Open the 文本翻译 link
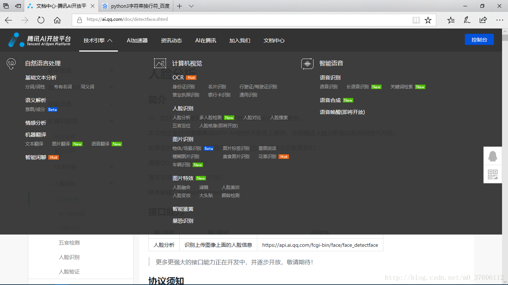 coord(34,144)
